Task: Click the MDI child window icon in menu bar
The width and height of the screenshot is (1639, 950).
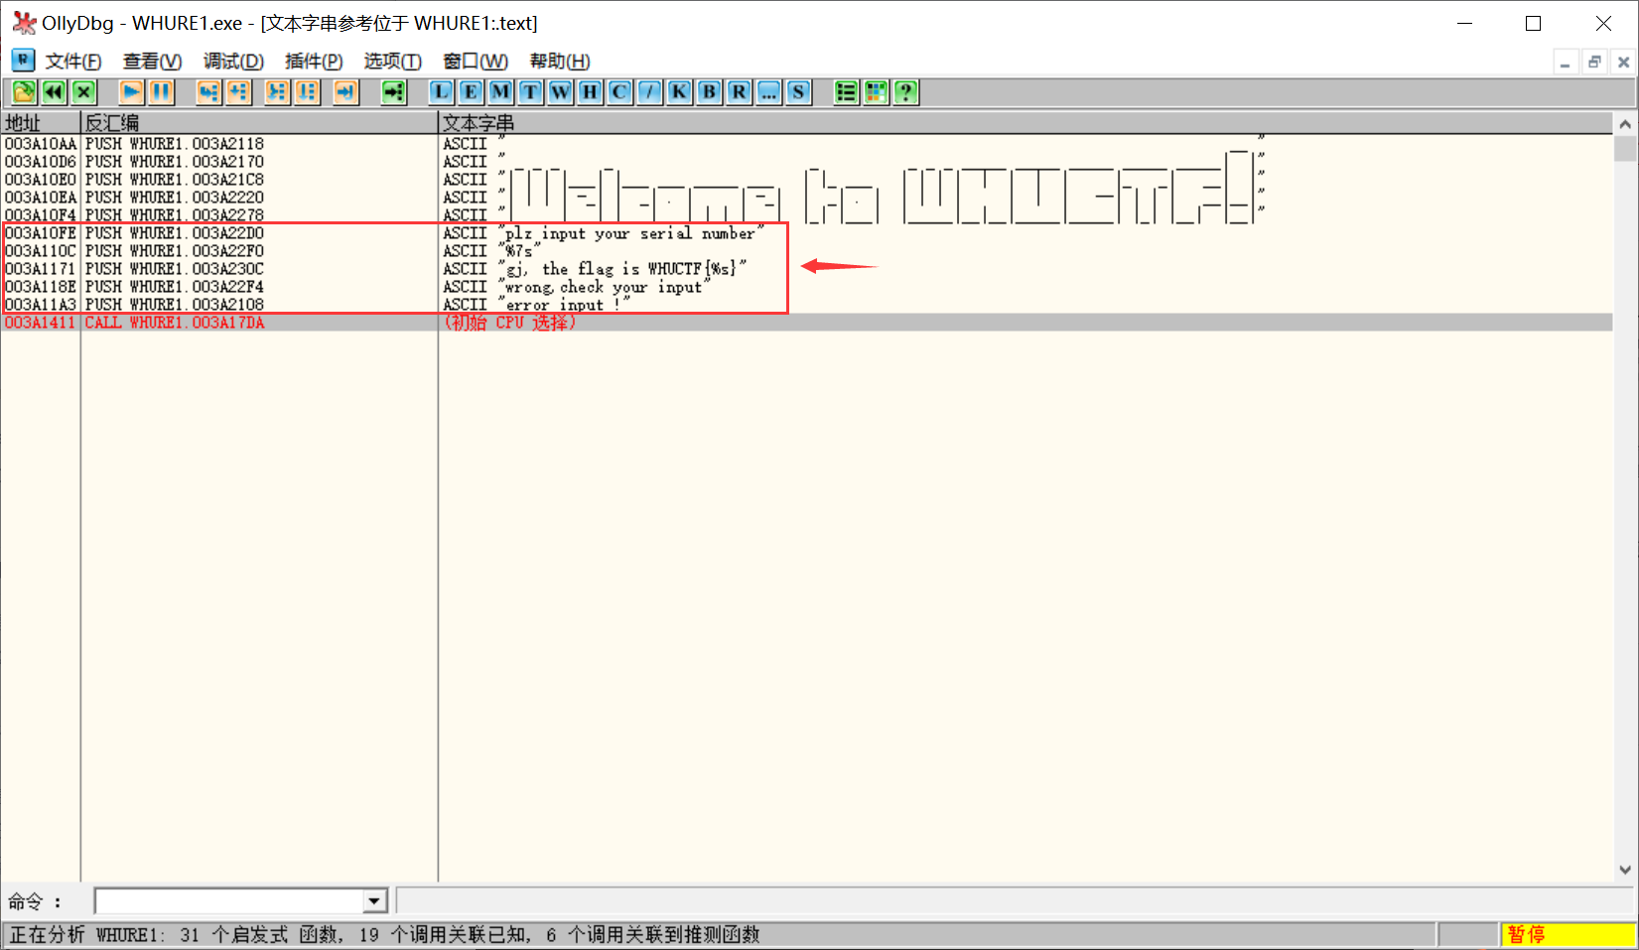Action: [x=23, y=61]
